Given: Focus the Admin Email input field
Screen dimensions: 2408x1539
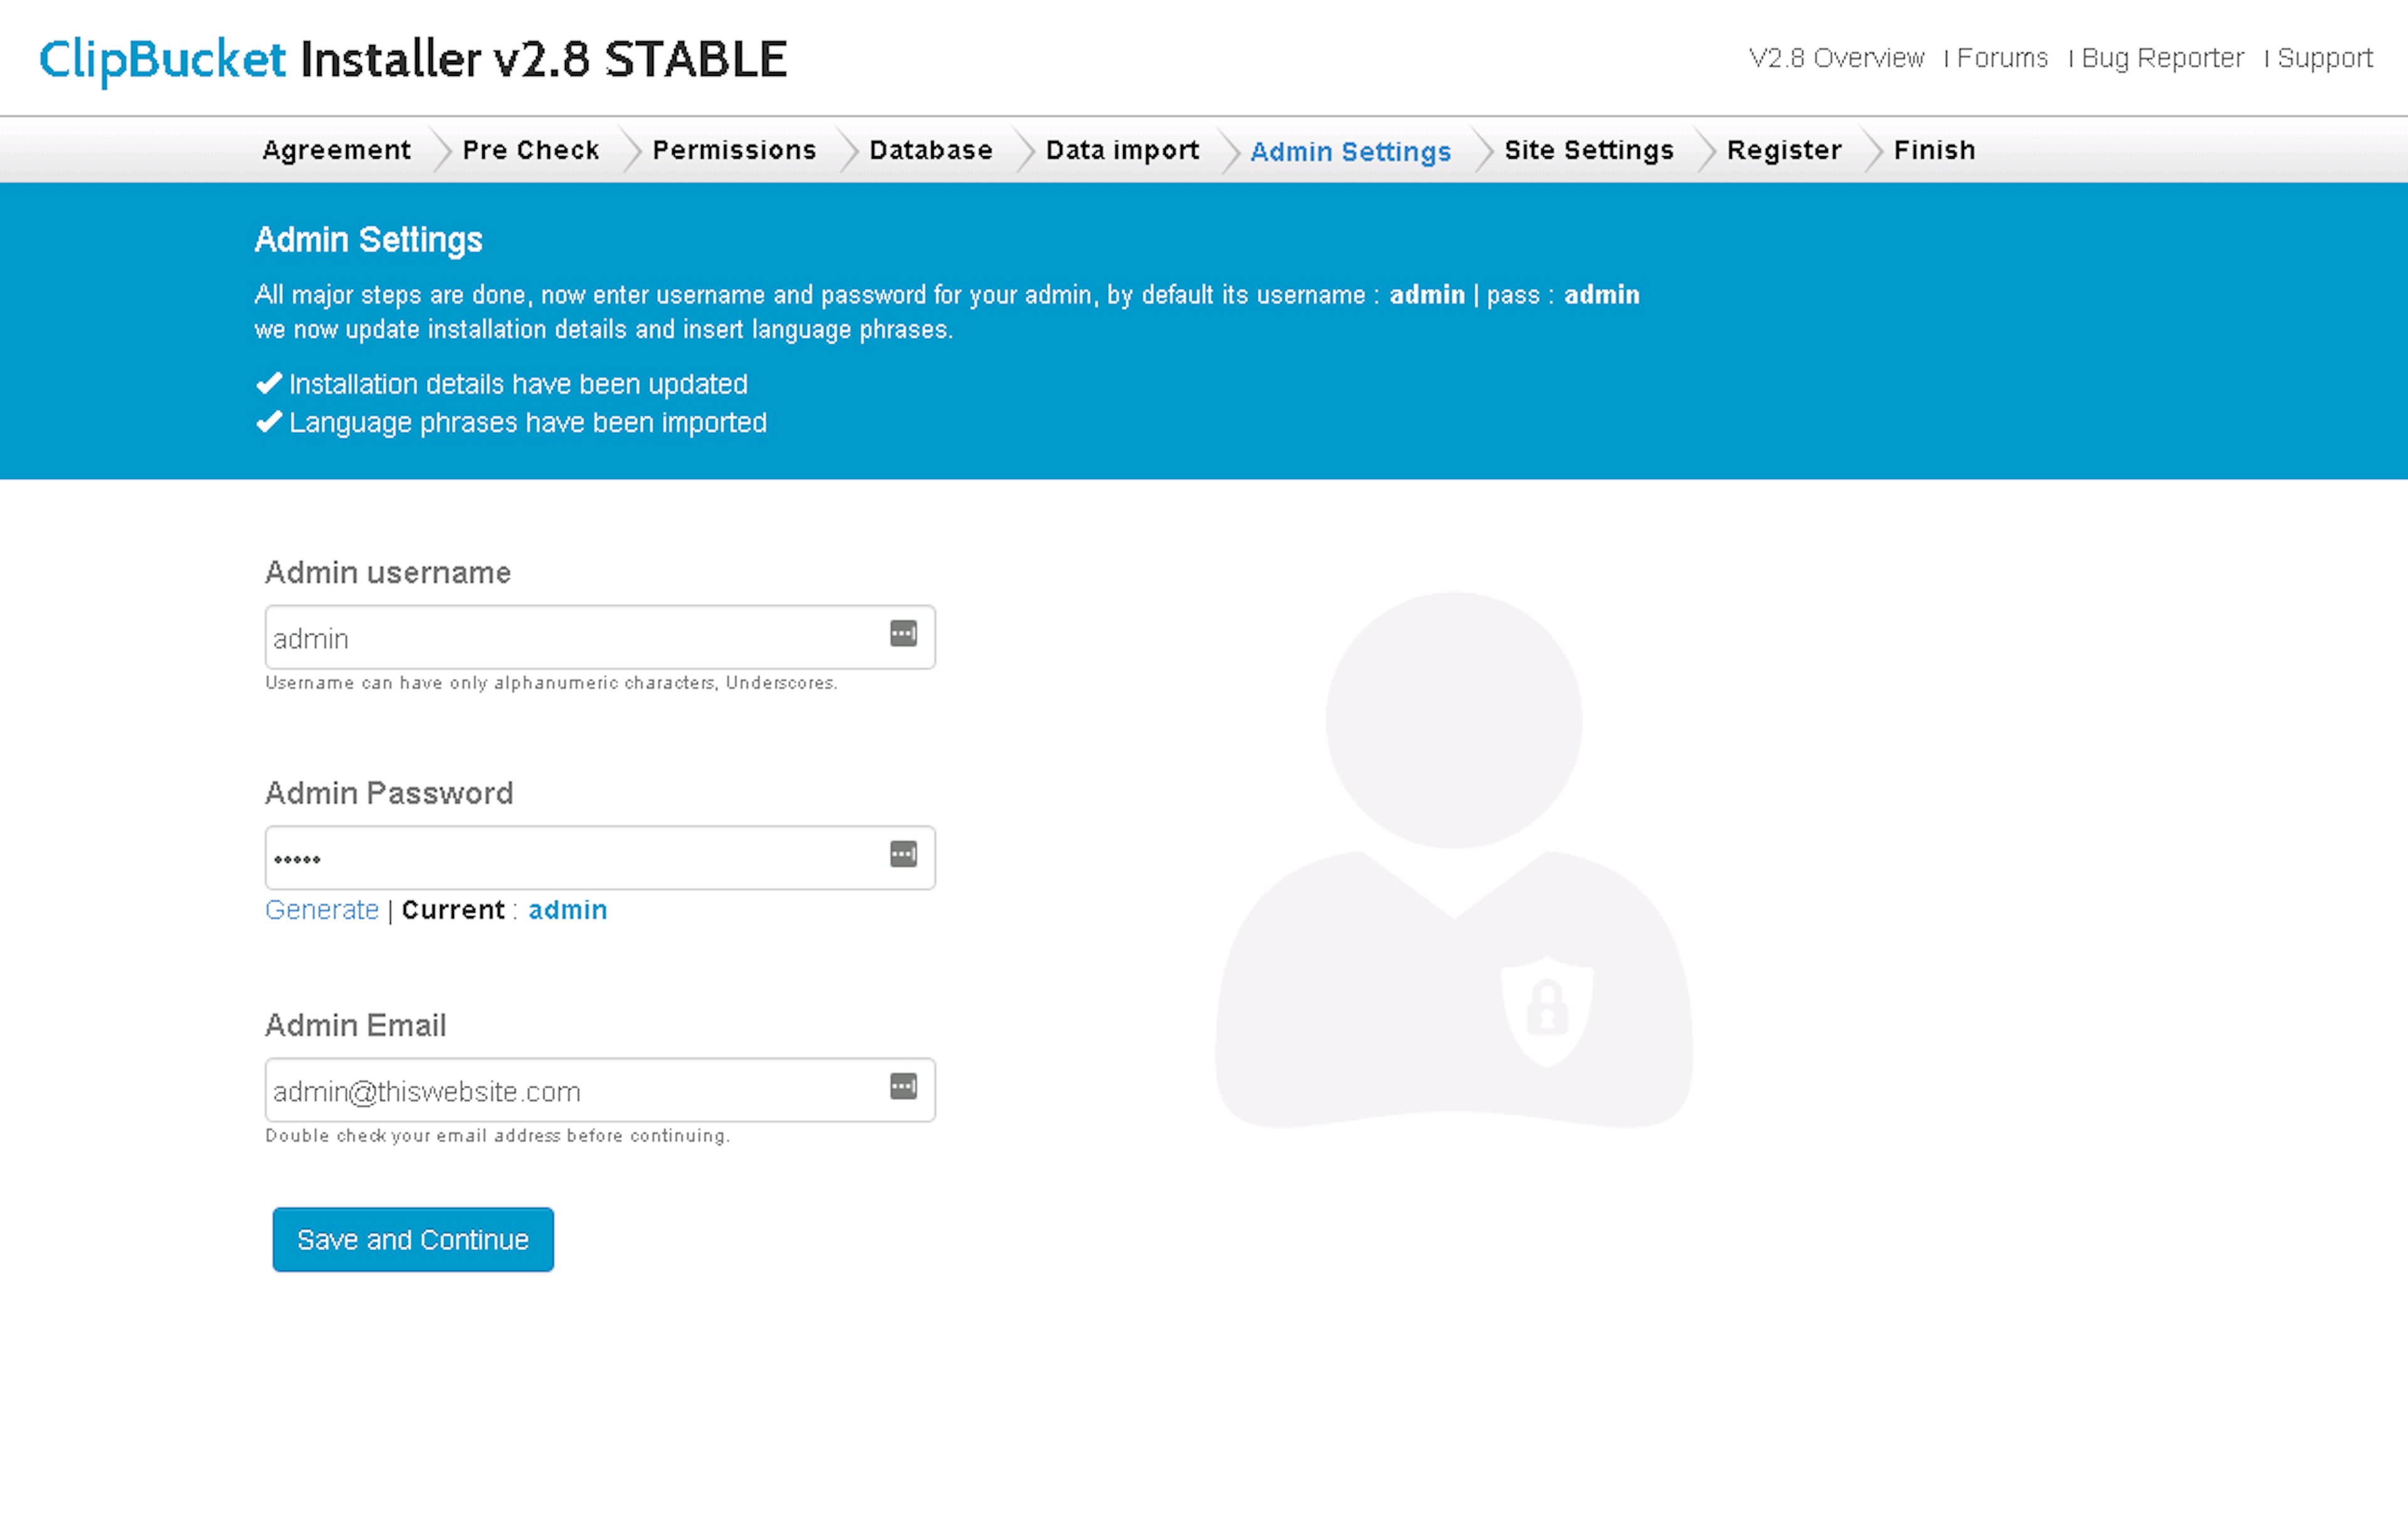Looking at the screenshot, I should tap(570, 1091).
